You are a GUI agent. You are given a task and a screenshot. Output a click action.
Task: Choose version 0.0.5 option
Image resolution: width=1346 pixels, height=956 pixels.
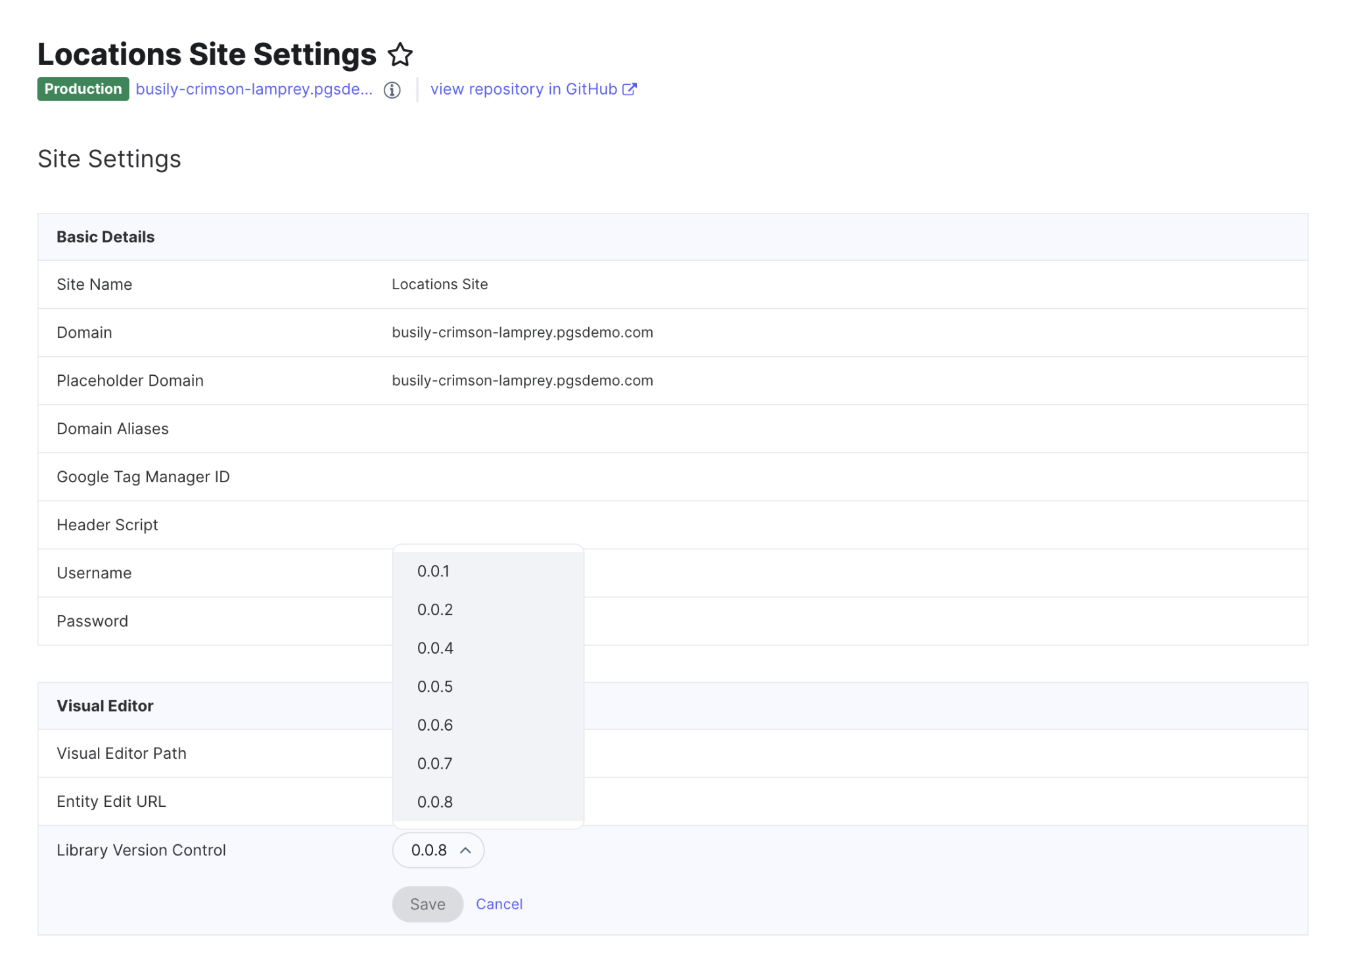(x=488, y=687)
